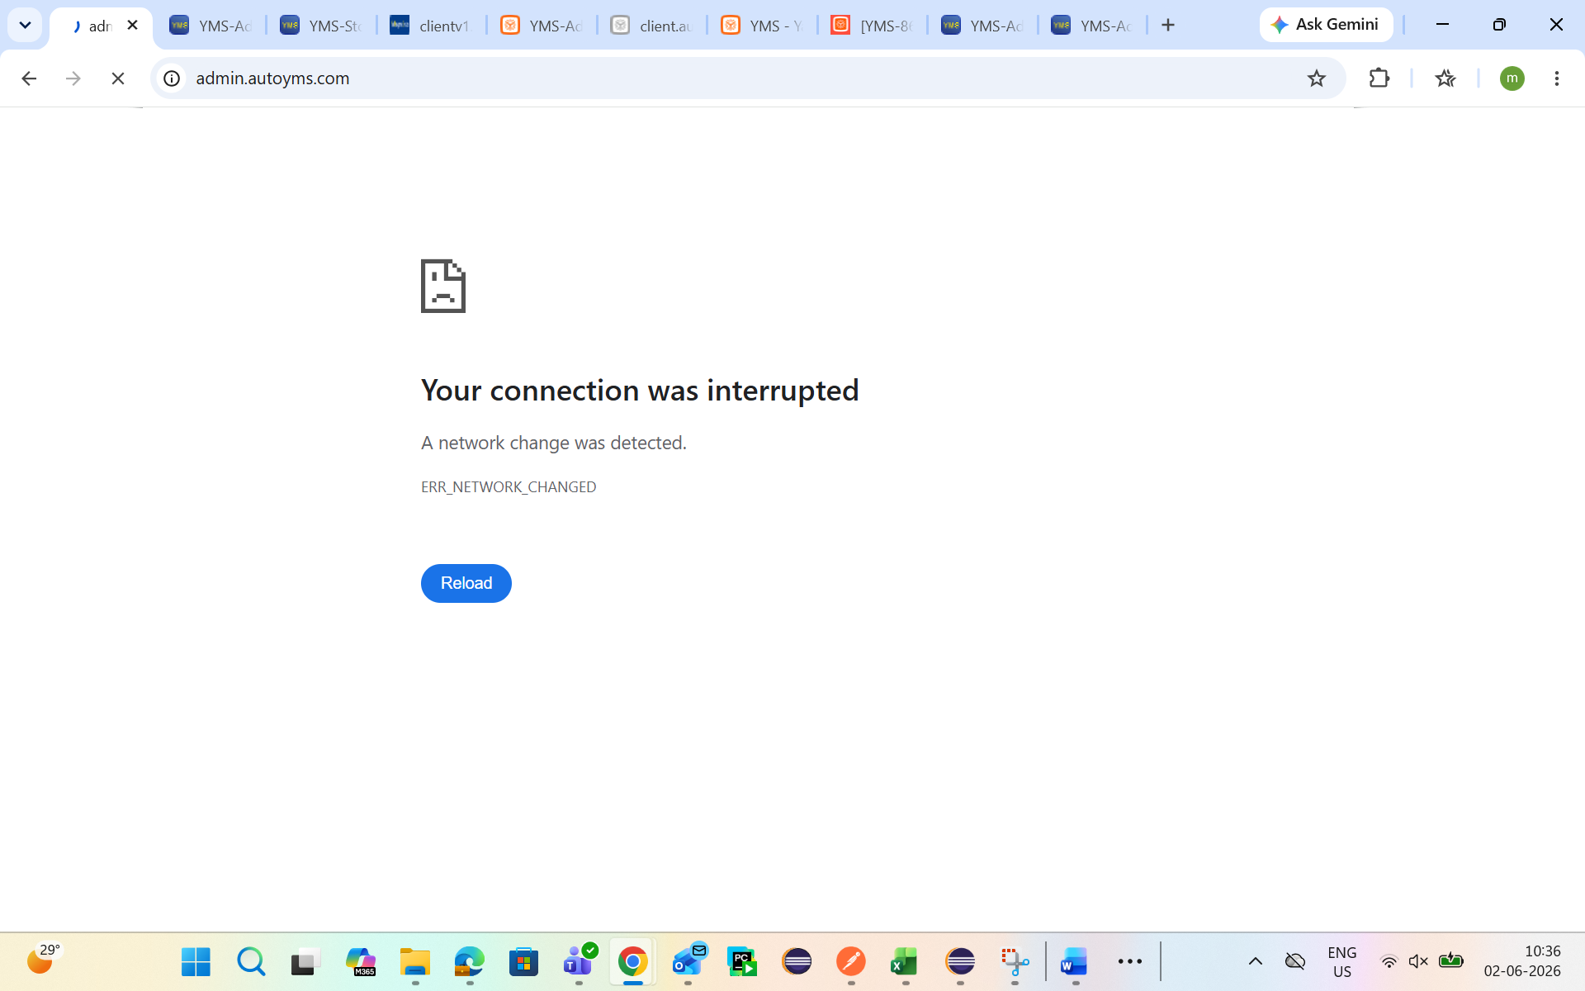Switch to the clientv1 tab

[431, 26]
